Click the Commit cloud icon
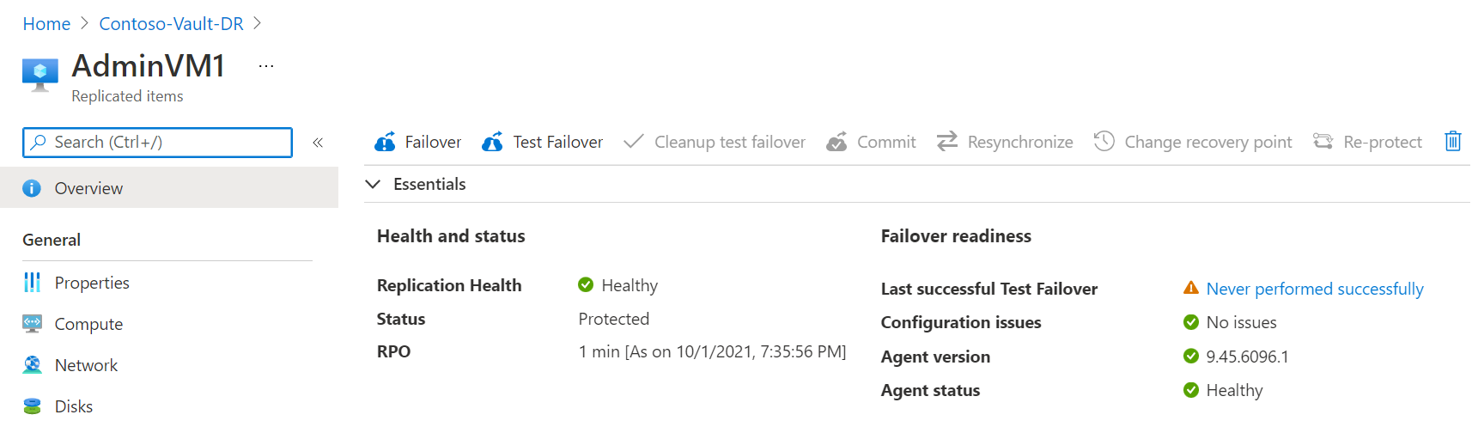The height and width of the screenshot is (433, 1472). click(836, 142)
